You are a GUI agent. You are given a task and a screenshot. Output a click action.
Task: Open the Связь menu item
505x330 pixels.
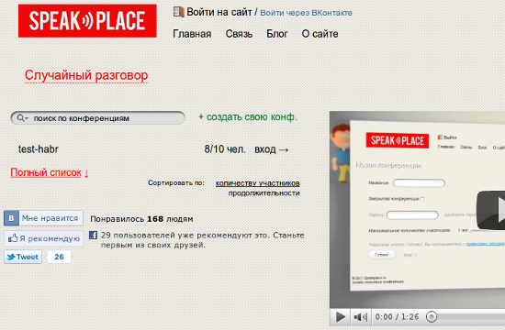239,34
